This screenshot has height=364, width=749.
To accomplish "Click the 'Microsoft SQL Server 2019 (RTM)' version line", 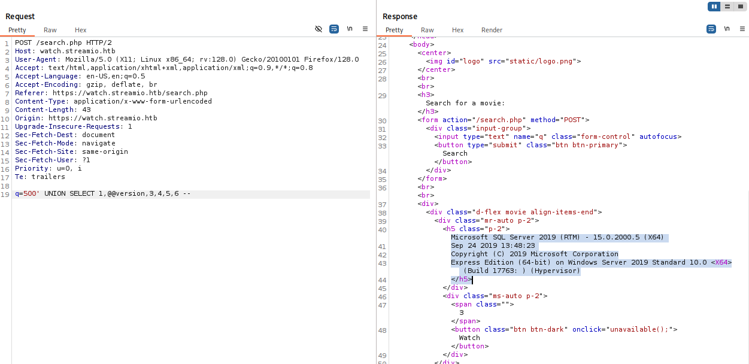I will (x=559, y=237).
